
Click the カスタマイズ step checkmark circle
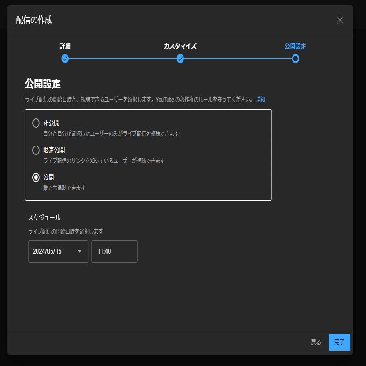180,59
